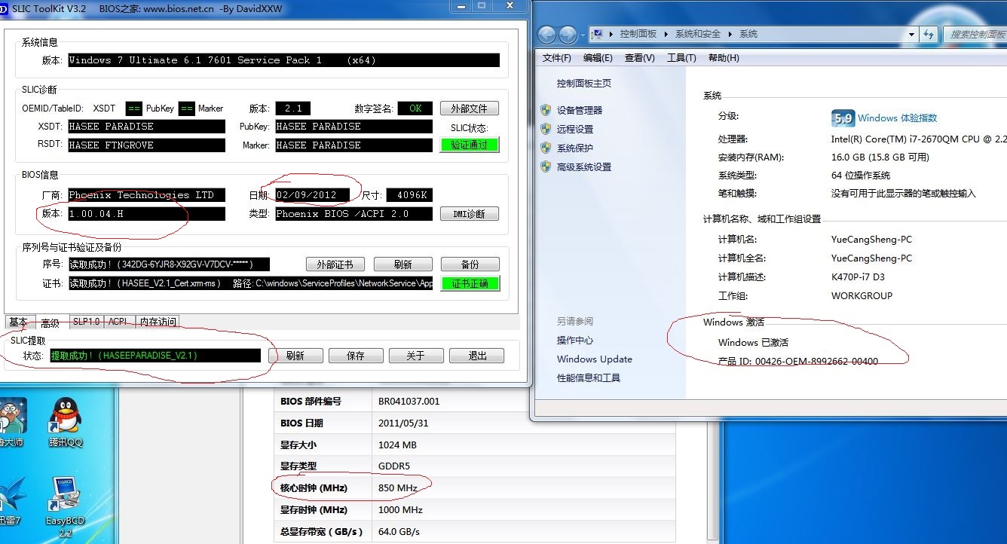
Task: Click the 关于 button
Action: click(x=416, y=356)
